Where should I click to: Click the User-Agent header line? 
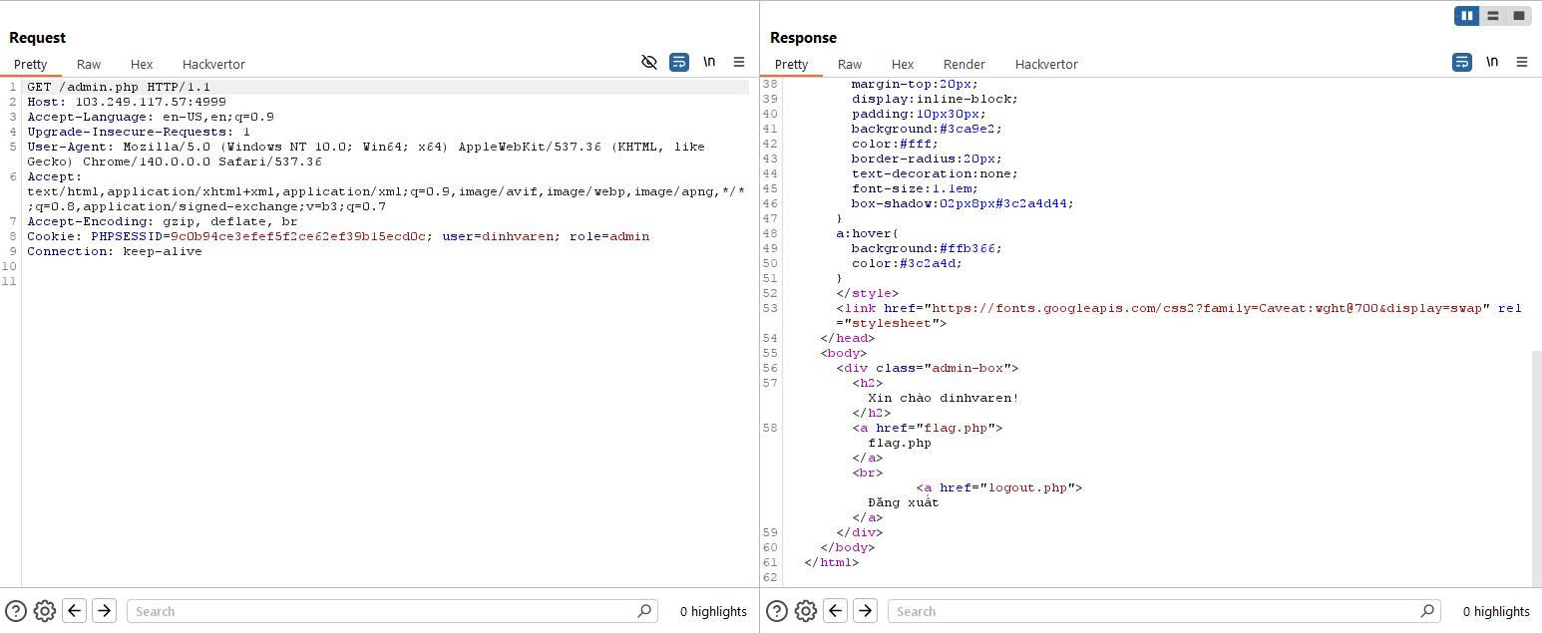coord(366,154)
